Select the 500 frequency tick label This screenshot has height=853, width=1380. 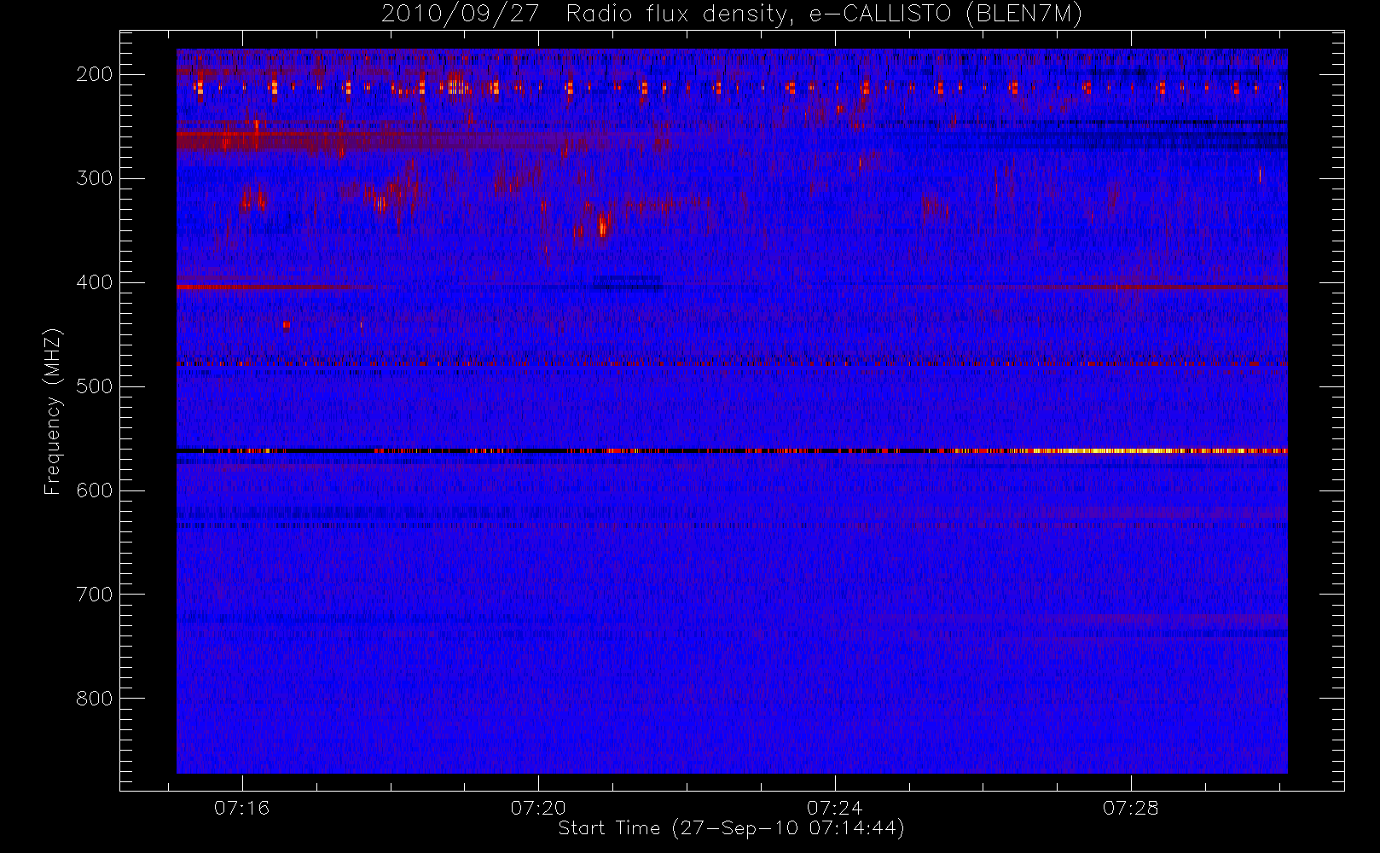[x=94, y=386]
